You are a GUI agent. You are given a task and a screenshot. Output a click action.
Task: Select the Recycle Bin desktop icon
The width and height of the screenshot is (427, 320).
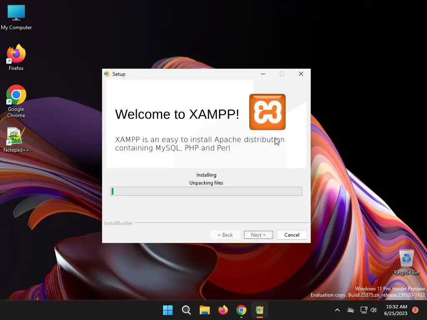click(406, 262)
